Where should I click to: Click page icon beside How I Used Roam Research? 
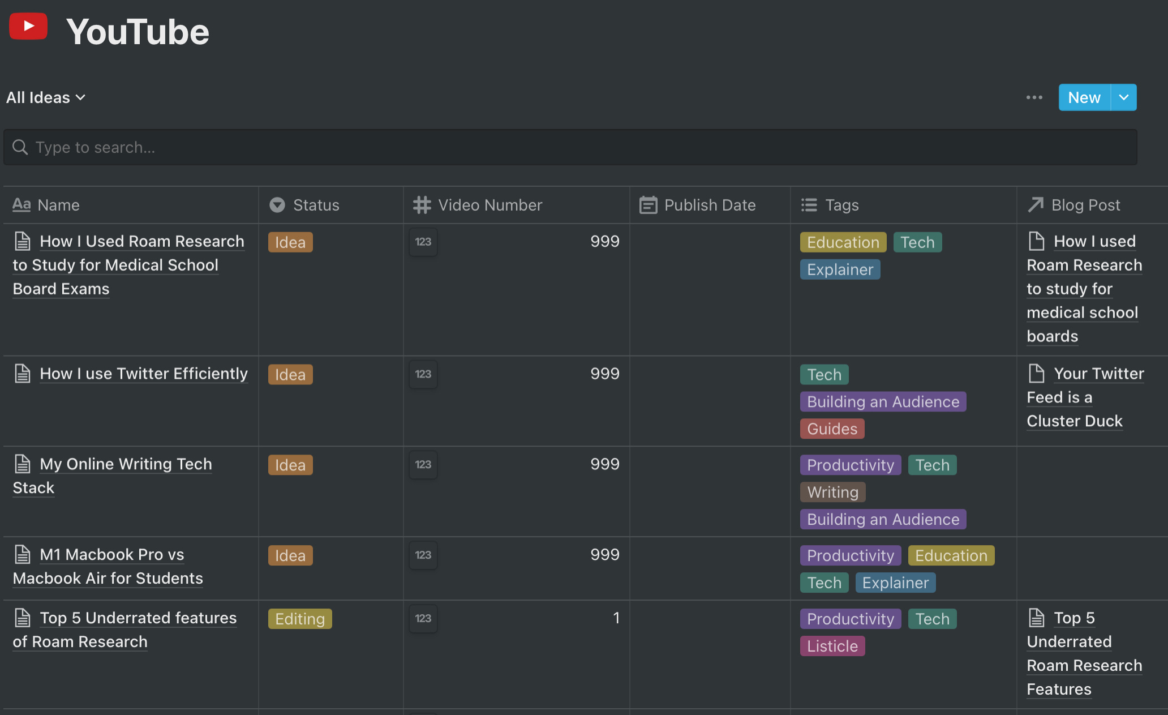23,241
